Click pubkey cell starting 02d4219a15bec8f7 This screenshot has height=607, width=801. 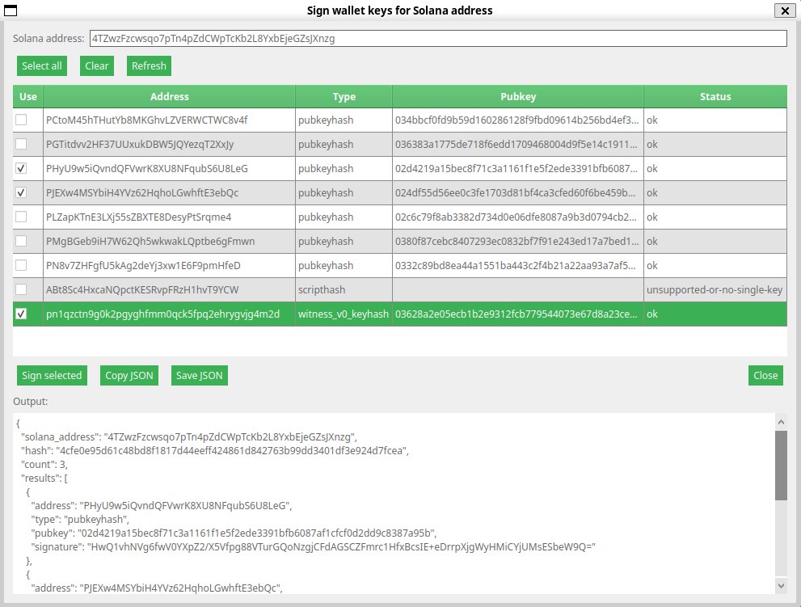coord(518,169)
